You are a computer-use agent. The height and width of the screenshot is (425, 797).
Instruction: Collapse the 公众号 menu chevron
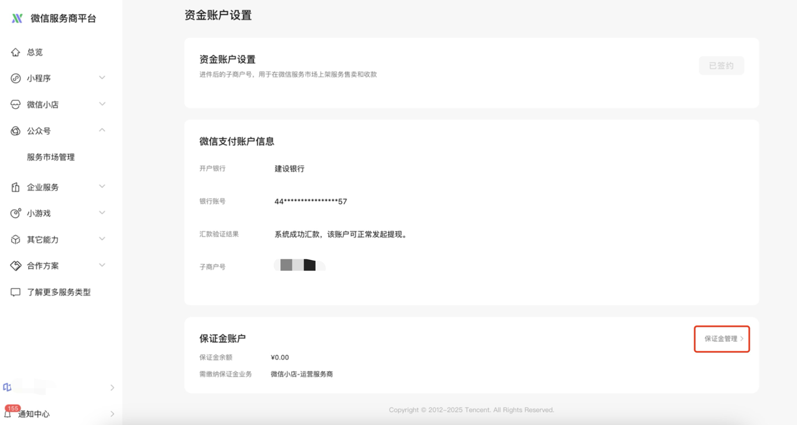coord(102,130)
